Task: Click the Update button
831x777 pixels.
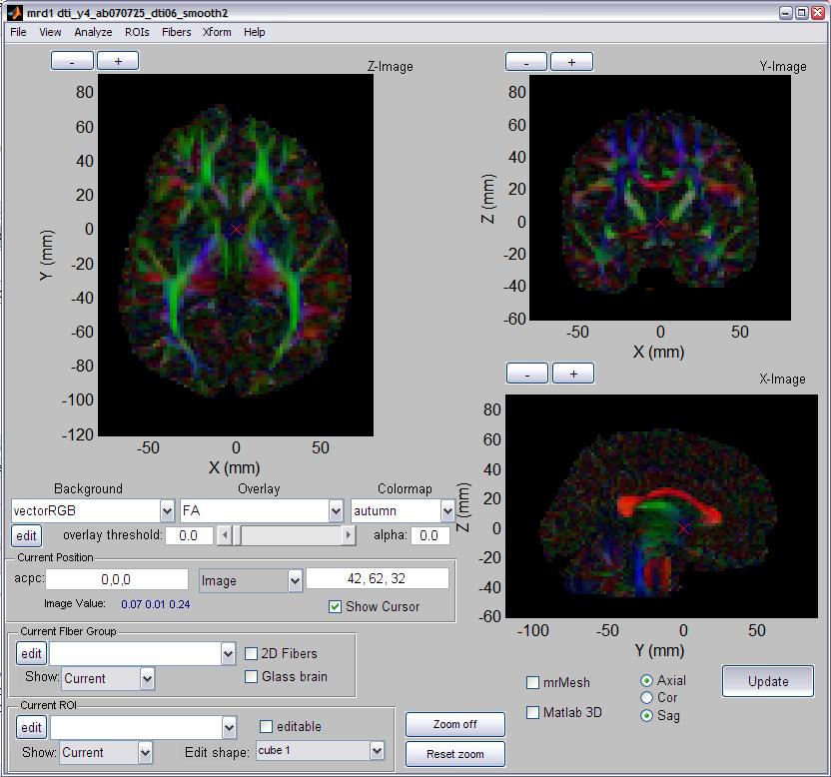Action: (767, 681)
